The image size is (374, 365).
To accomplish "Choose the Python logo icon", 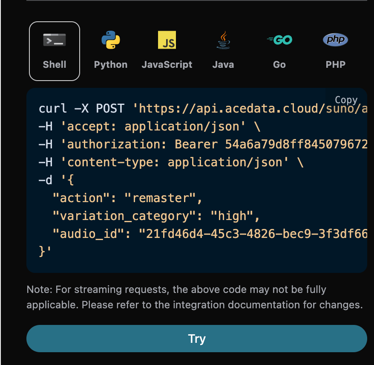I will (x=111, y=41).
